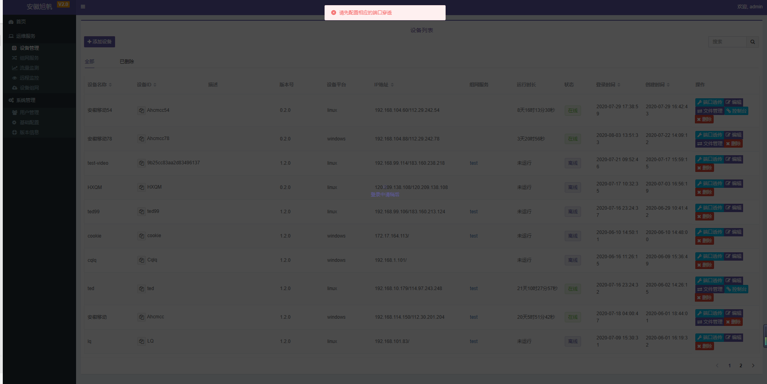
Task: Collapse the 运维服务 sidebar group
Action: click(39, 36)
